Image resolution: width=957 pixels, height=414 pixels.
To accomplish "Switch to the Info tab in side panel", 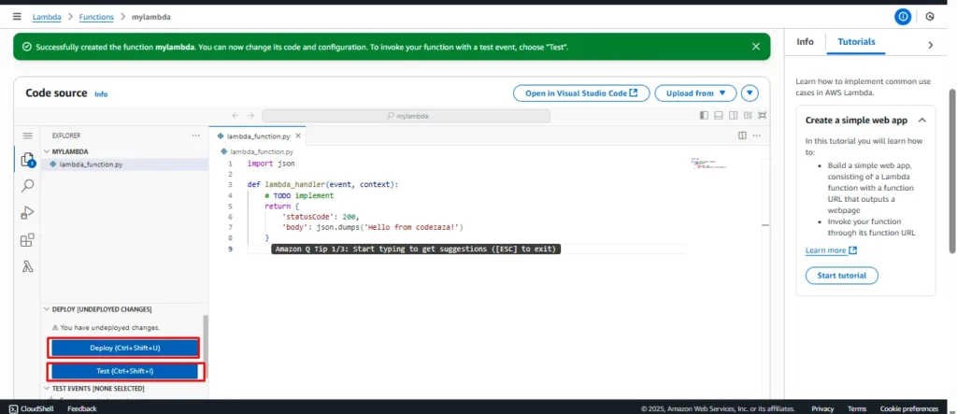I will click(x=805, y=42).
